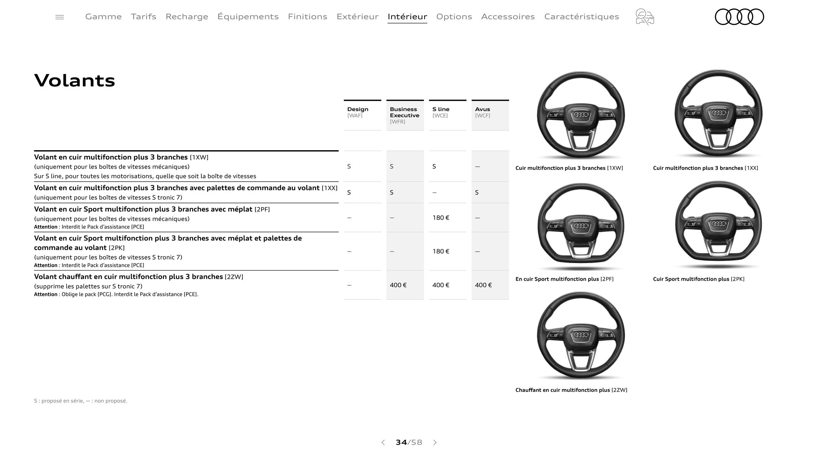
Task: Click the S under Avus for 1XX
Action: point(477,192)
